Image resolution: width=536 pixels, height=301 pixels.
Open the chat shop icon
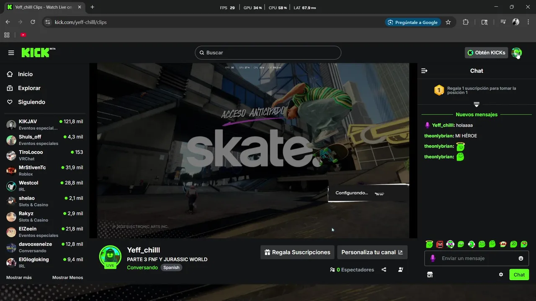(x=430, y=275)
